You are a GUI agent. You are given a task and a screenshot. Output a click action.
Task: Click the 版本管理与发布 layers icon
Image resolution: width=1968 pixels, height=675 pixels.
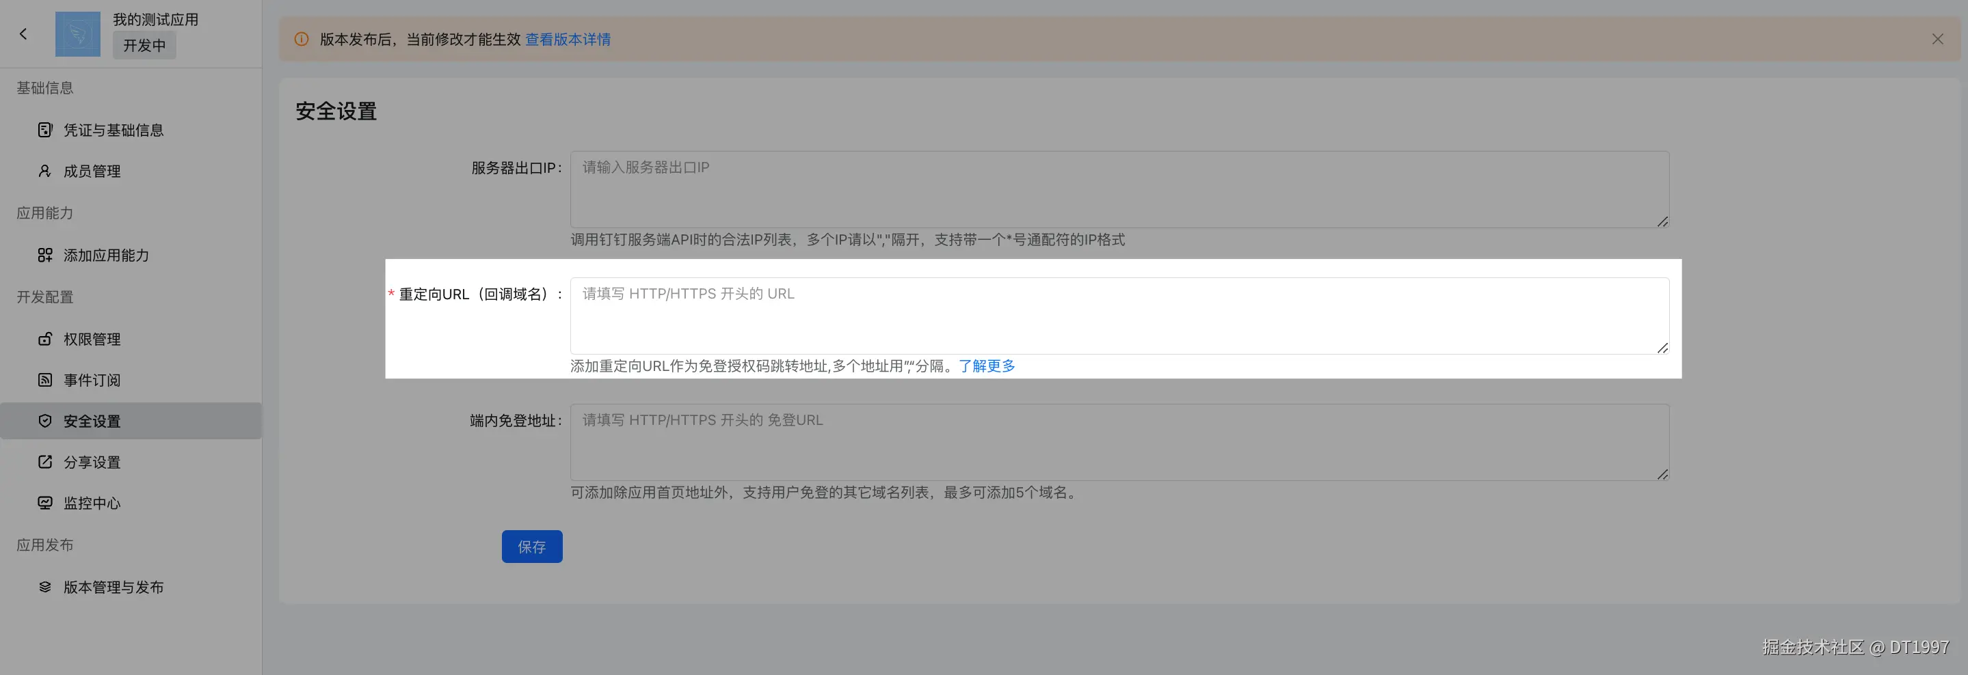coord(45,587)
